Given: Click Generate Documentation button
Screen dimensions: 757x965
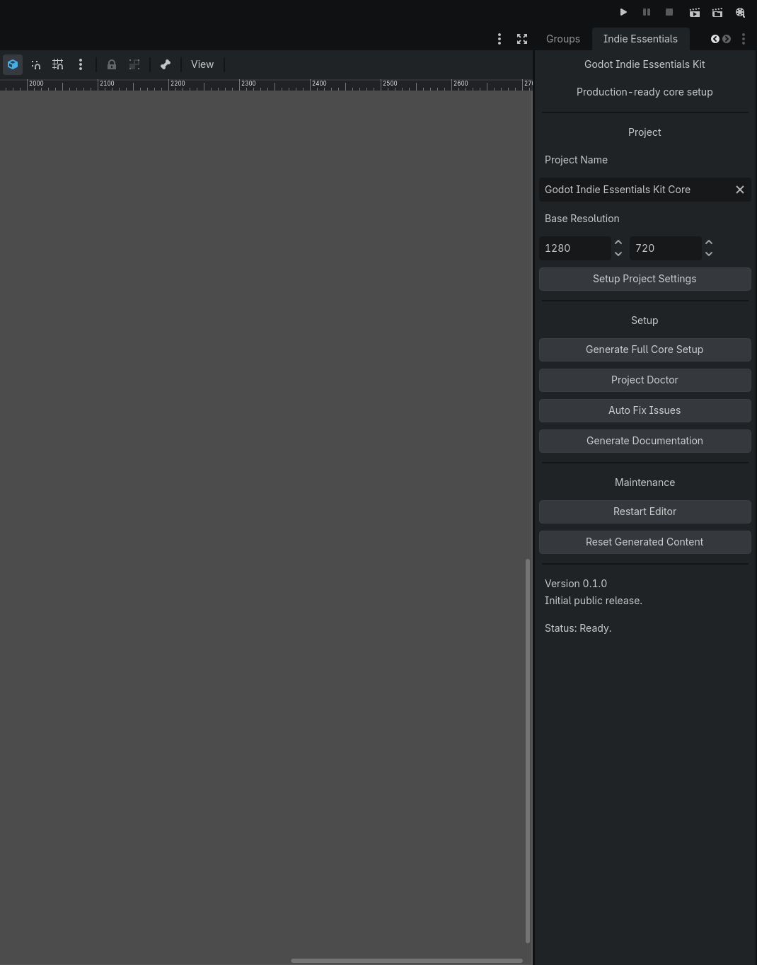Looking at the screenshot, I should click(x=645, y=441).
